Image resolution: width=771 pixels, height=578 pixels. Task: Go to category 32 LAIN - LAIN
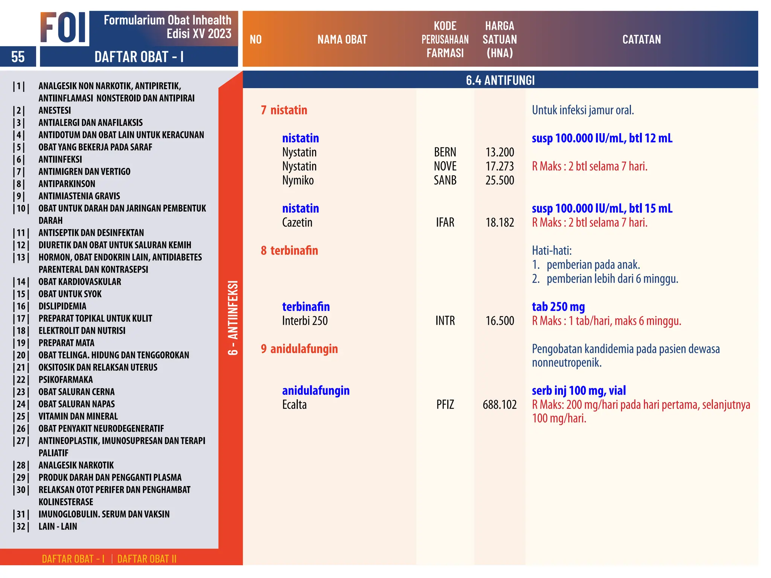[x=58, y=526]
